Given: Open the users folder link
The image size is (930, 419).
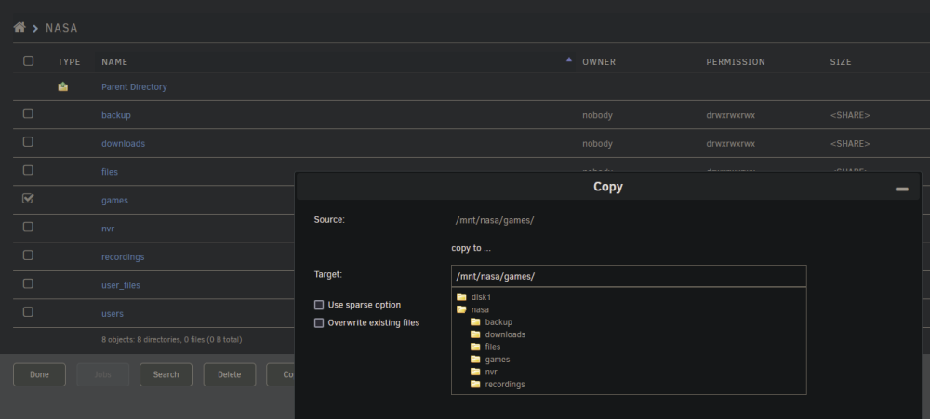Looking at the screenshot, I should (x=113, y=313).
